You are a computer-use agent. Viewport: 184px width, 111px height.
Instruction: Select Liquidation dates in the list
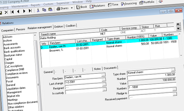(x=16, y=88)
